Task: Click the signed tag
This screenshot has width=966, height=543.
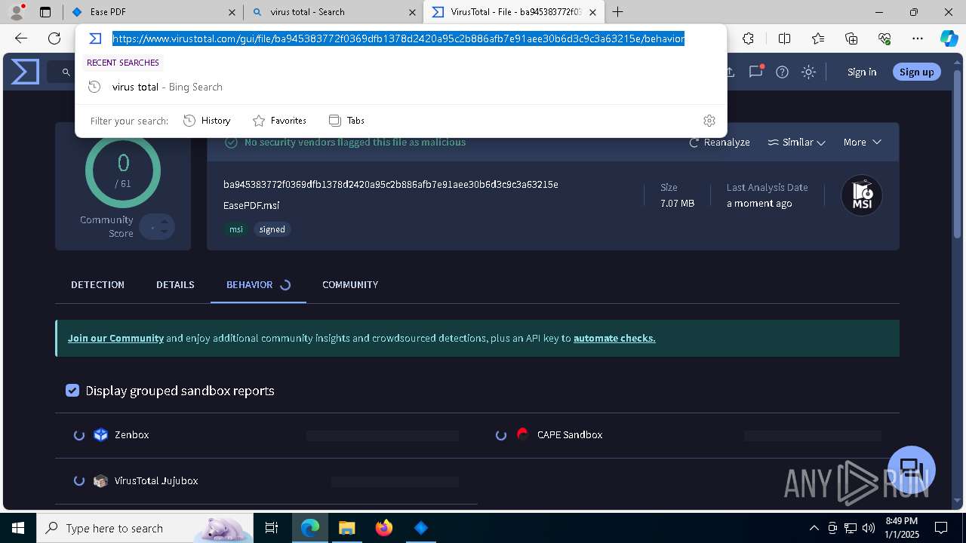Action: click(x=272, y=229)
